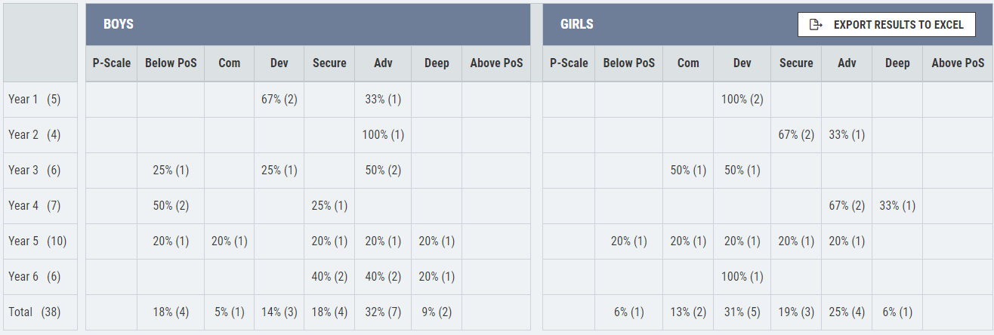Click Year 6 Girls Dev 100% cell
This screenshot has width=994, height=335.
pos(742,277)
